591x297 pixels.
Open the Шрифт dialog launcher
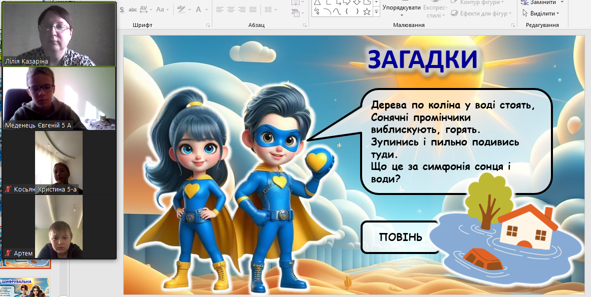(x=208, y=25)
